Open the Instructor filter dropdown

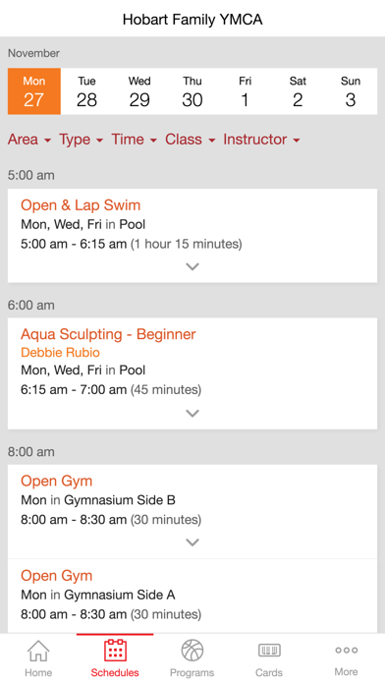[x=261, y=140]
